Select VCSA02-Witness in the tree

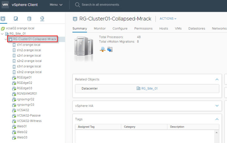[x=29, y=121]
